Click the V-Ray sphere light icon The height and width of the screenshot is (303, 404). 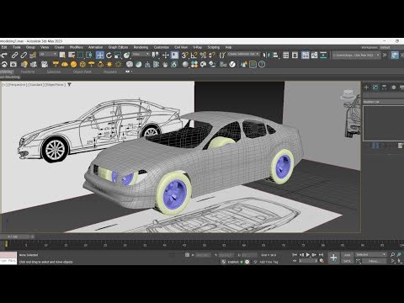tap(74, 64)
